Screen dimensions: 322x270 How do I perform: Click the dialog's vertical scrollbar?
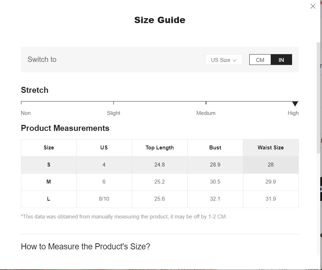(318, 98)
